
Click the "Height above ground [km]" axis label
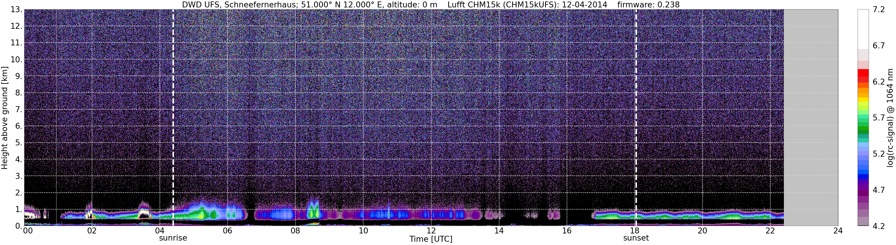(4, 118)
